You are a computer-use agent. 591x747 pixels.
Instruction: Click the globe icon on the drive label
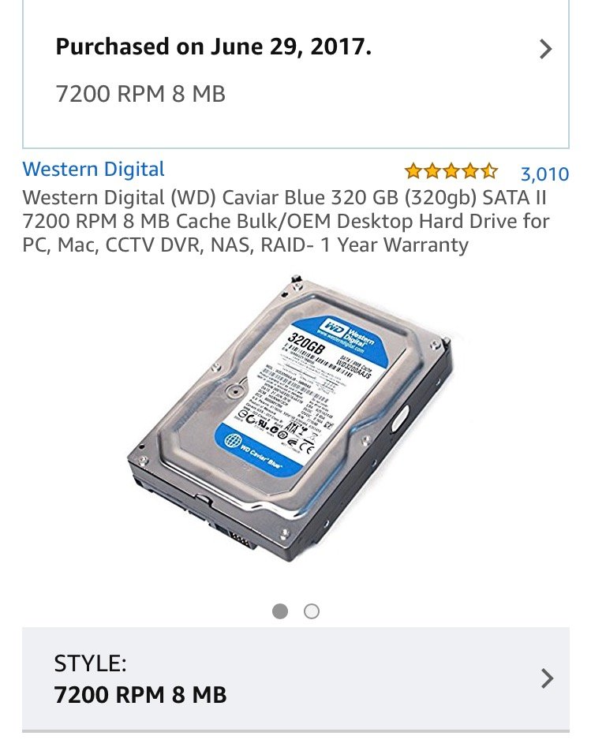coord(233,441)
